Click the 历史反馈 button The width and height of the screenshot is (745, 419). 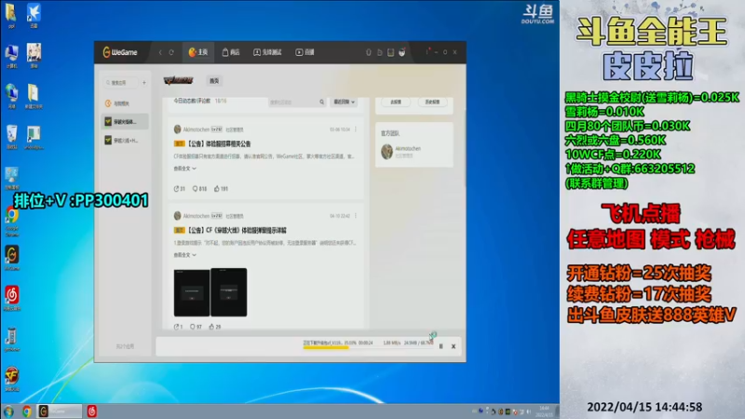click(x=432, y=102)
